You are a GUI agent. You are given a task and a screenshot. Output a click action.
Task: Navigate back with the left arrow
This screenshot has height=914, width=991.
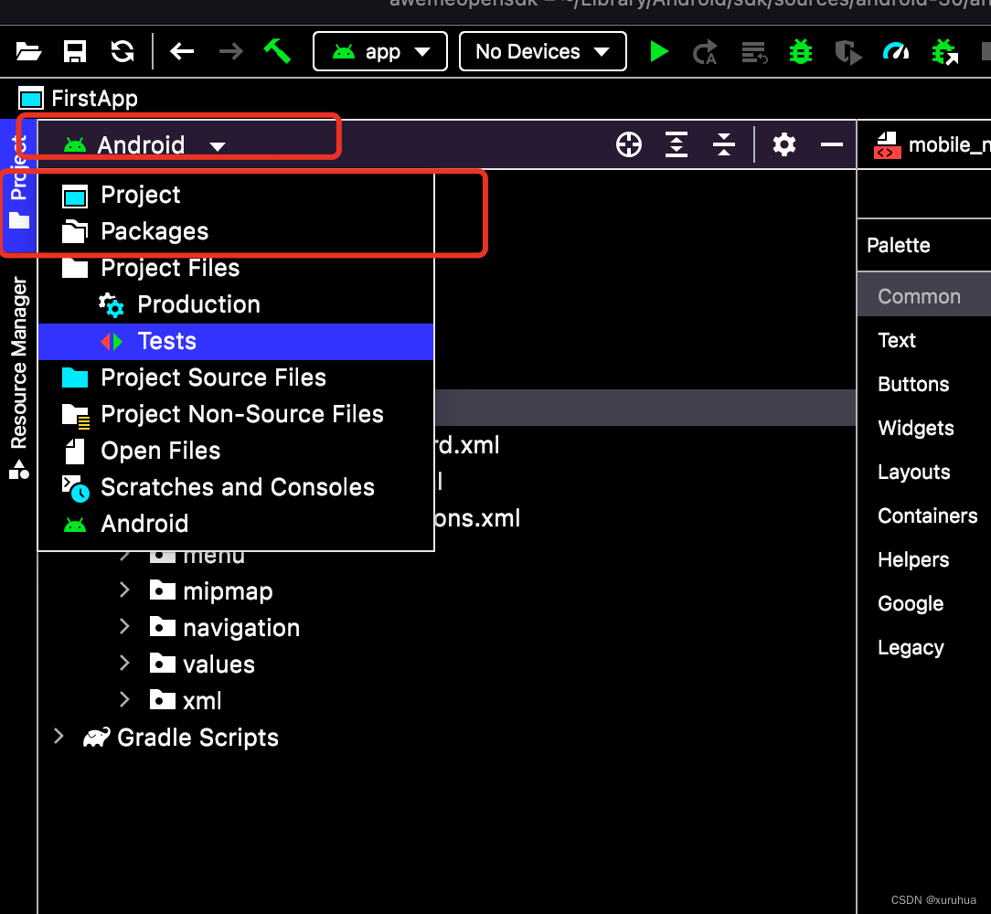point(182,51)
